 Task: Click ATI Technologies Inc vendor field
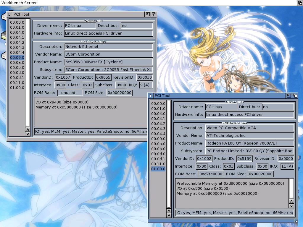250,135
